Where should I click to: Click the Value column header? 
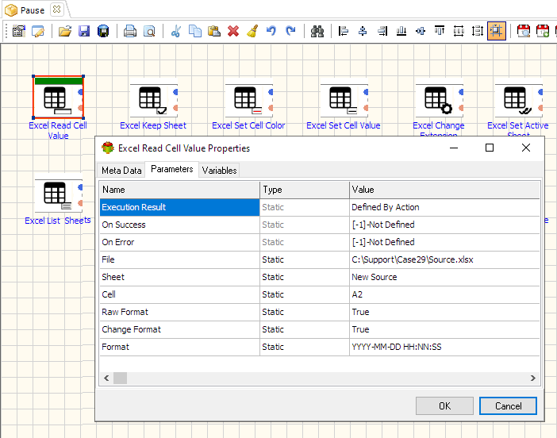(445, 190)
